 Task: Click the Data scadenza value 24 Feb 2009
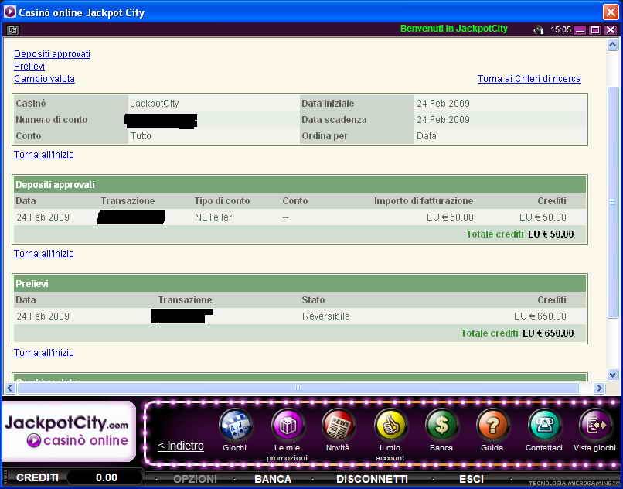443,120
